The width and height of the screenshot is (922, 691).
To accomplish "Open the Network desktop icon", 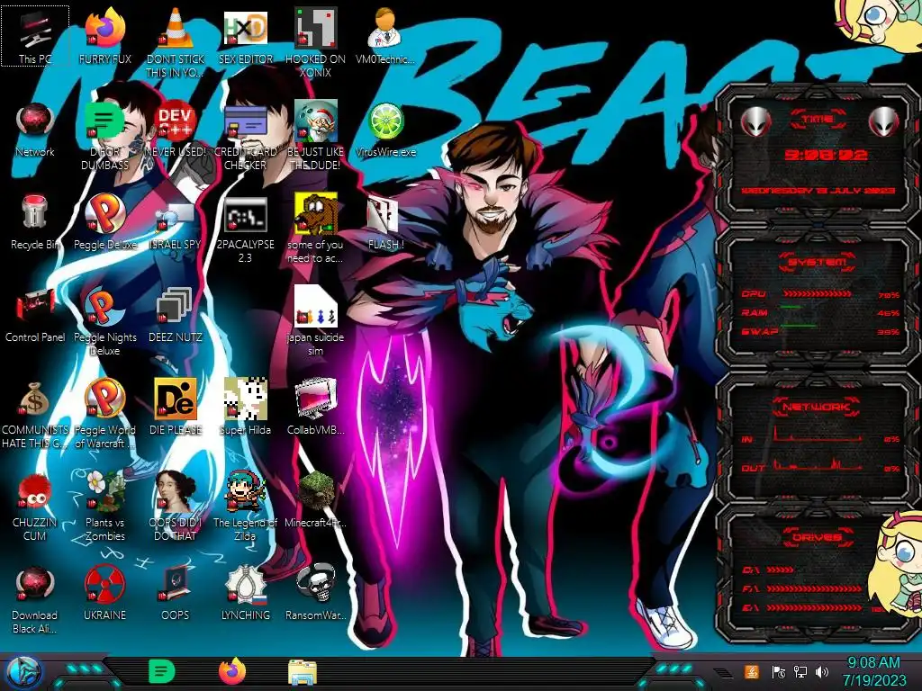I will click(35, 130).
